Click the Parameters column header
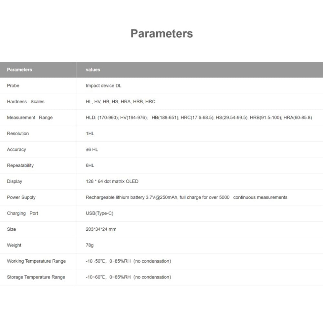The width and height of the screenshot is (323, 323). (x=19, y=69)
